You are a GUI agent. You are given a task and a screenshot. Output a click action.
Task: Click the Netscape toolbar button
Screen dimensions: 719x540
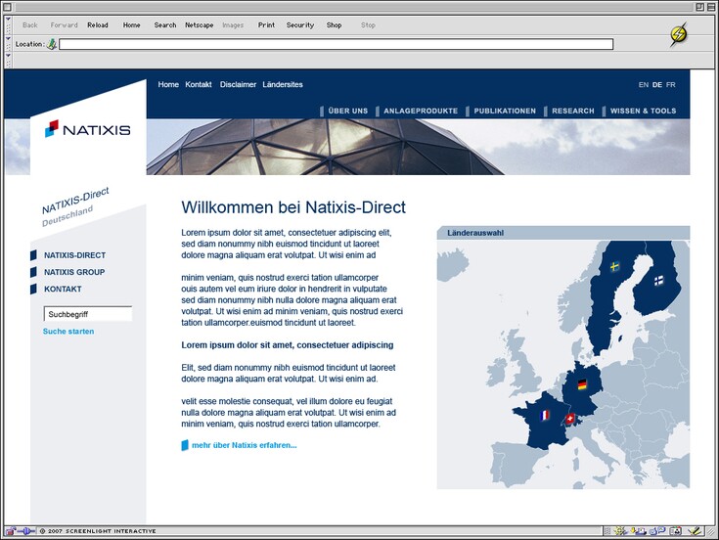tap(199, 25)
